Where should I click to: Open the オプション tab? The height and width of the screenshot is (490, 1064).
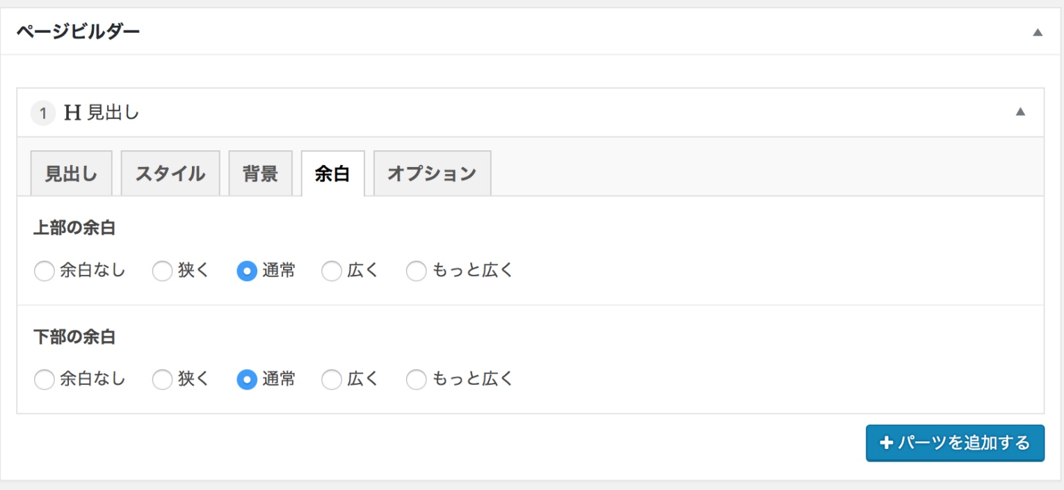[x=432, y=173]
